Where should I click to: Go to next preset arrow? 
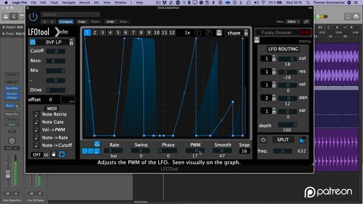[x=52, y=22]
